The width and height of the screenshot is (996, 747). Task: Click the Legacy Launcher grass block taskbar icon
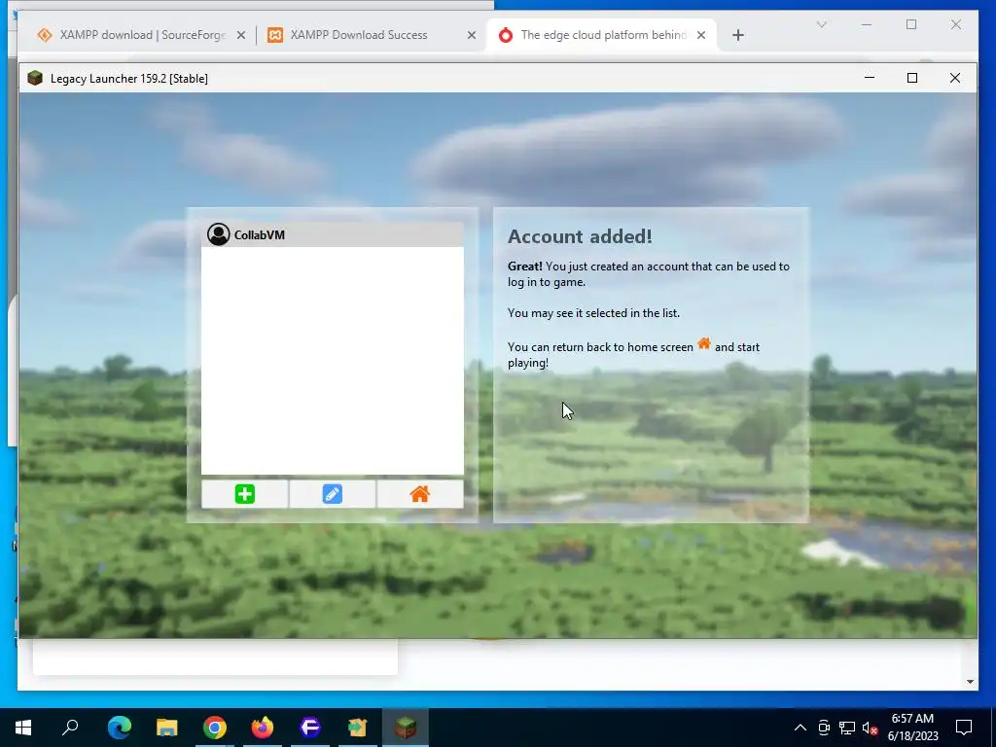(406, 728)
